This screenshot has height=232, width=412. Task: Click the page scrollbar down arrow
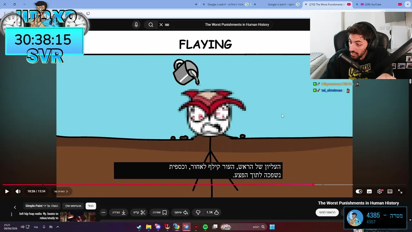pyautogui.click(x=410, y=220)
